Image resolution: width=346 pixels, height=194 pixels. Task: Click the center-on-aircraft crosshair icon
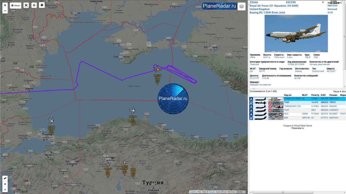coord(34,5)
